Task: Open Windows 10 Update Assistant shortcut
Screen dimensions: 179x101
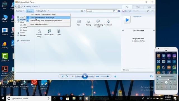Action: pyautogui.click(x=44, y=85)
